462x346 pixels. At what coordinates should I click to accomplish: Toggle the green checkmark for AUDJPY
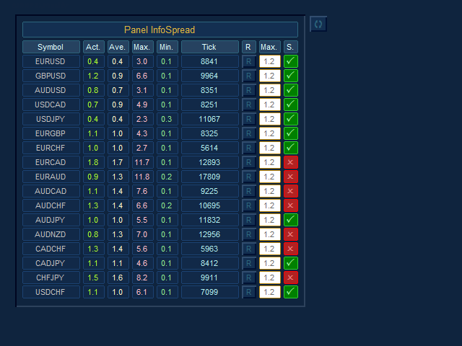click(291, 220)
